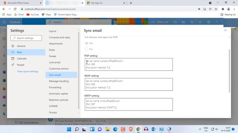Open YouTube bookmark

point(33,15)
